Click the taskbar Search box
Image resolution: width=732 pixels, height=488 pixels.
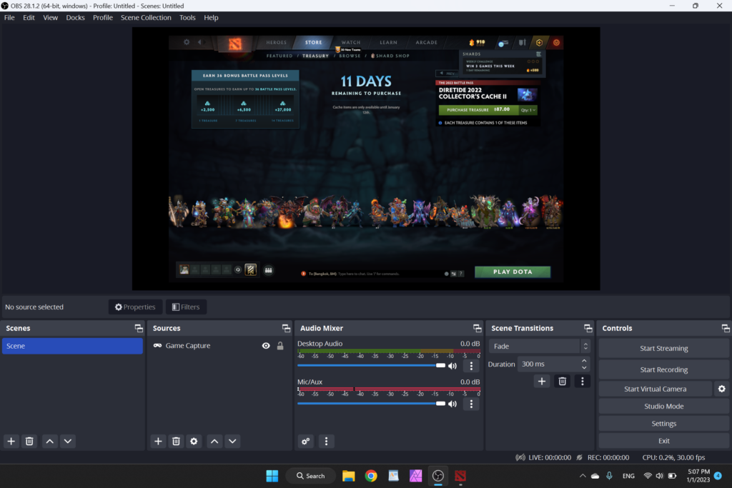click(311, 476)
